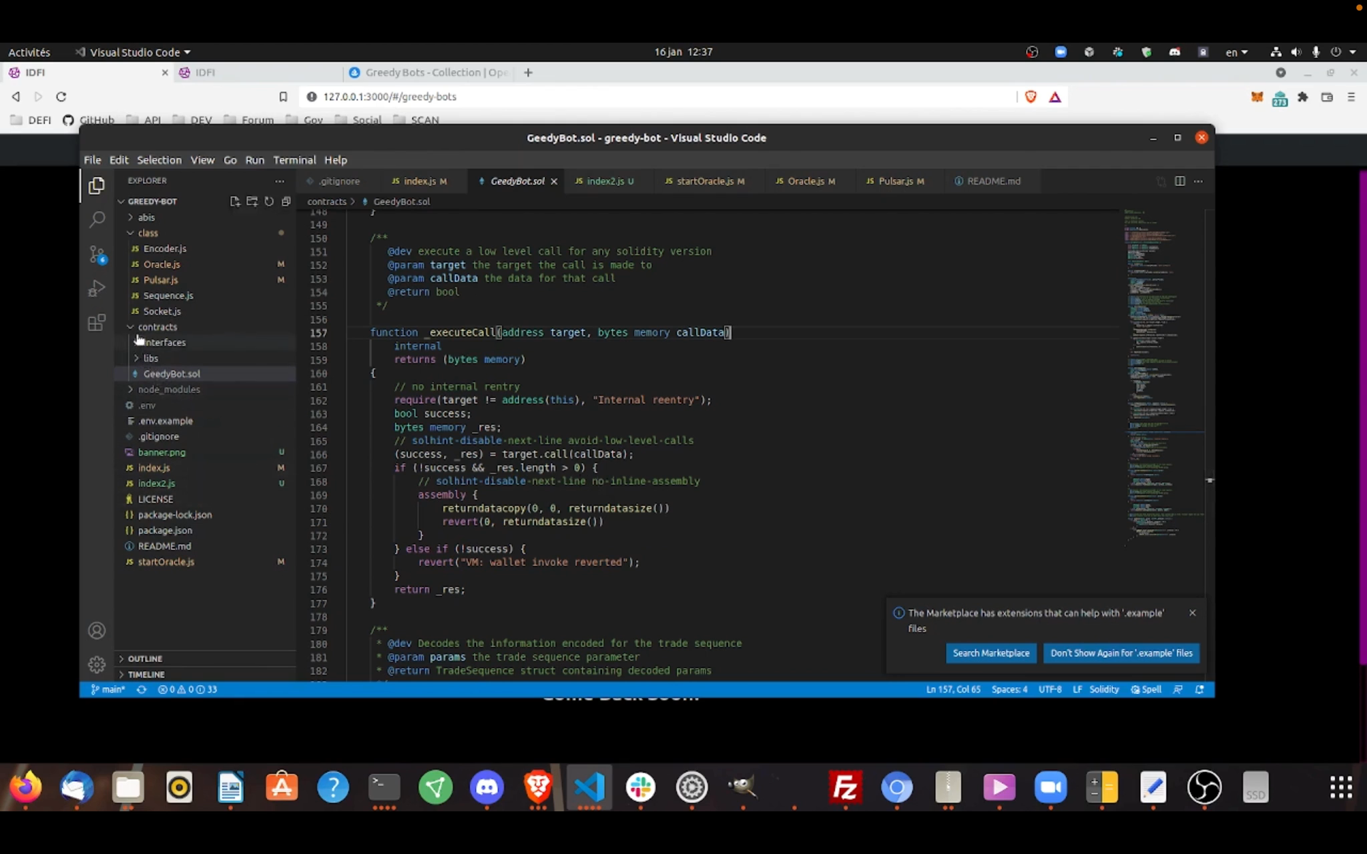Screen dimensions: 1367x854
Task: Open the en keyboard layout dropdown
Action: (1236, 52)
